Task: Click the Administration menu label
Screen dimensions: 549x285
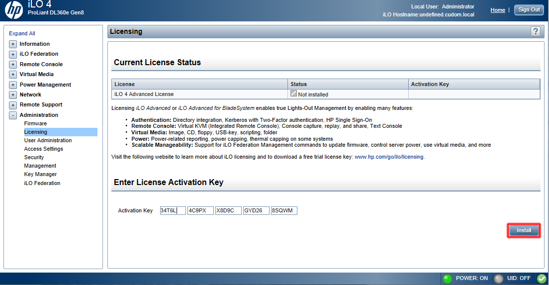Action: pos(39,115)
